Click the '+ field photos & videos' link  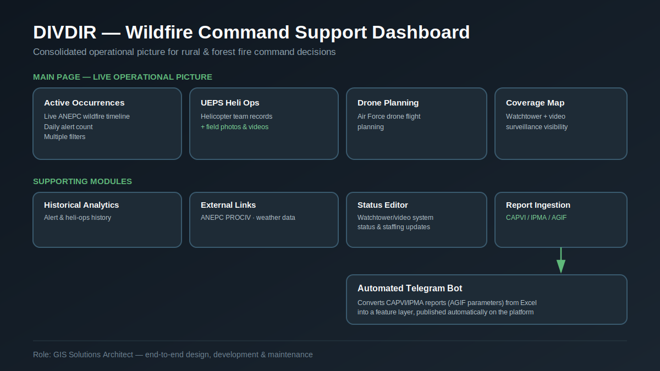[x=235, y=127]
